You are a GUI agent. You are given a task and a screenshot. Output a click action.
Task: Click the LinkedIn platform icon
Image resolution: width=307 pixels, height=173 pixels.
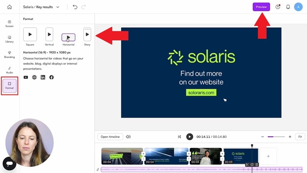43,77
